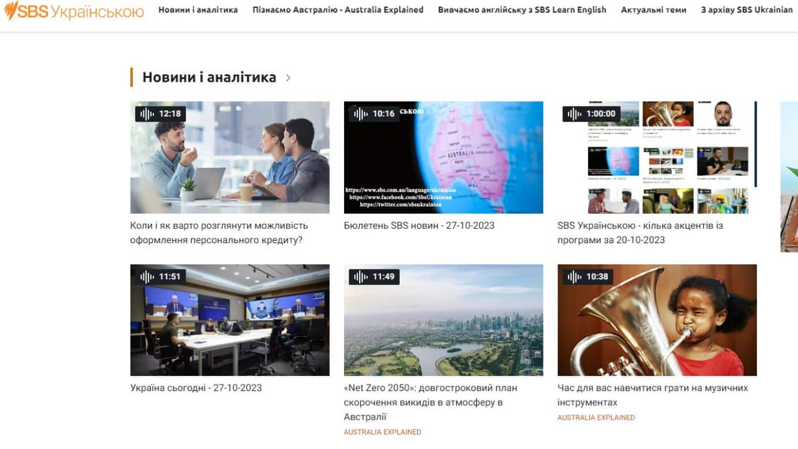This screenshot has height=449, width=798.
Task: Open article about персонального кредиту
Action: click(x=219, y=233)
